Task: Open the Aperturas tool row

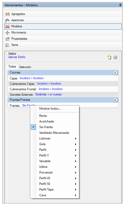Action: 63,20
